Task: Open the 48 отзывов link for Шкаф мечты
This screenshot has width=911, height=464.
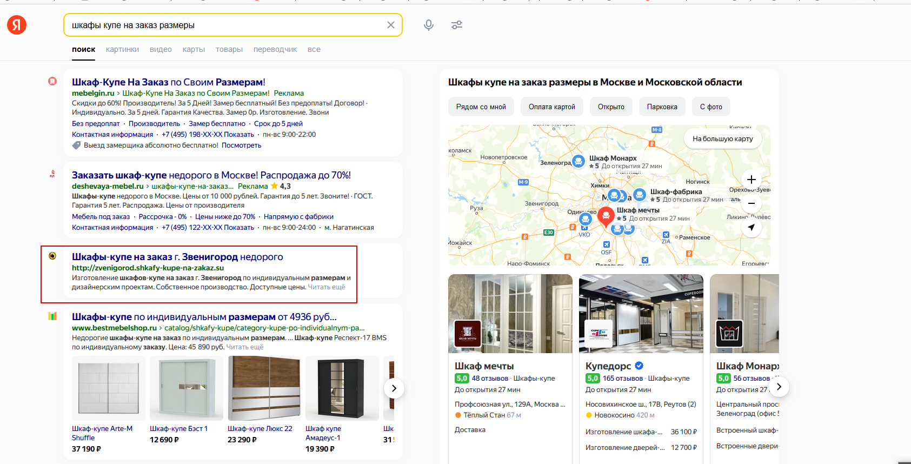Action: (490, 379)
